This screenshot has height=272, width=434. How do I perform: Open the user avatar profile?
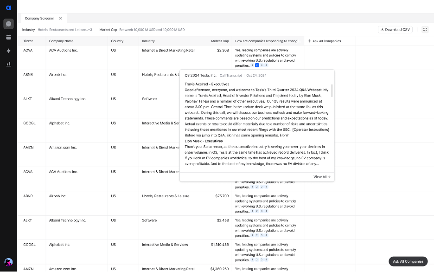[x=9, y=262]
